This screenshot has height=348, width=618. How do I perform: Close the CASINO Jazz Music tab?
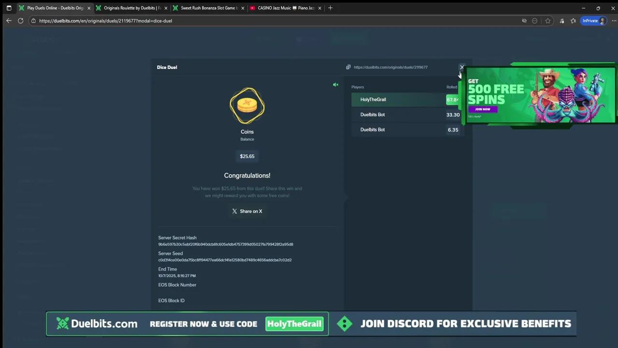[x=320, y=8]
